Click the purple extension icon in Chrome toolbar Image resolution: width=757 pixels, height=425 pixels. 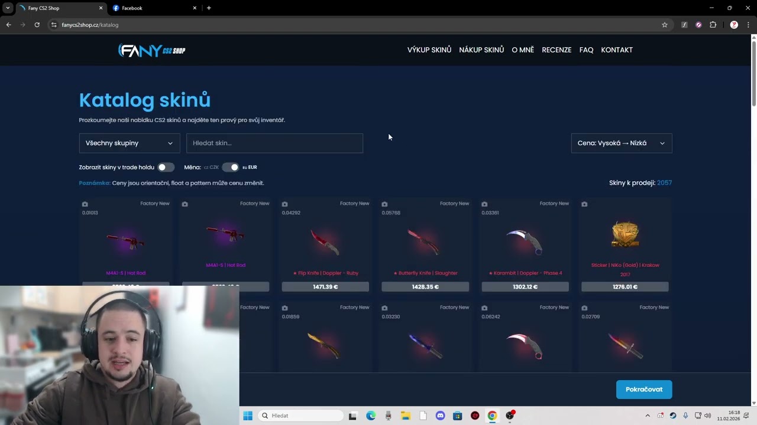[698, 25]
